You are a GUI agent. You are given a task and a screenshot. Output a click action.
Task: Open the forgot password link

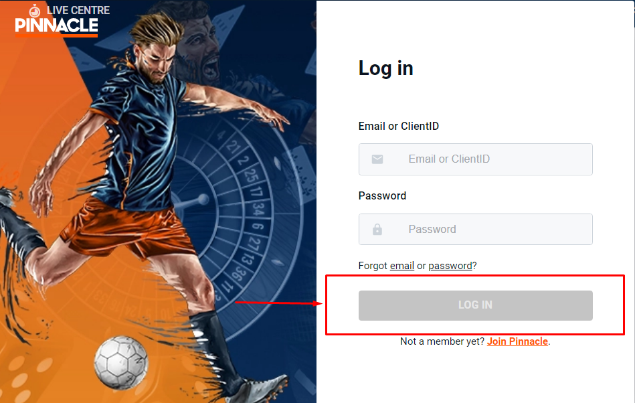450,266
